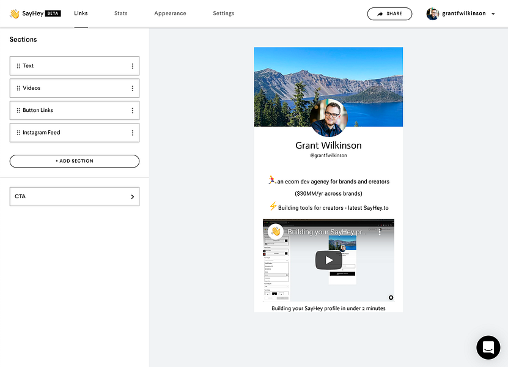Open the Links tab

coord(81,13)
